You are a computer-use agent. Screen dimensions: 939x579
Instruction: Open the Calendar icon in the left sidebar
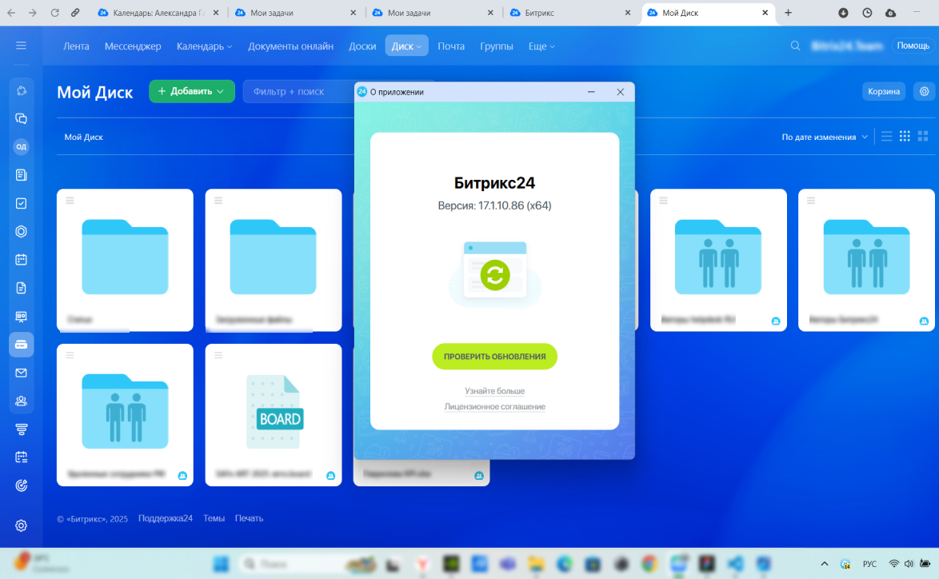click(21, 260)
